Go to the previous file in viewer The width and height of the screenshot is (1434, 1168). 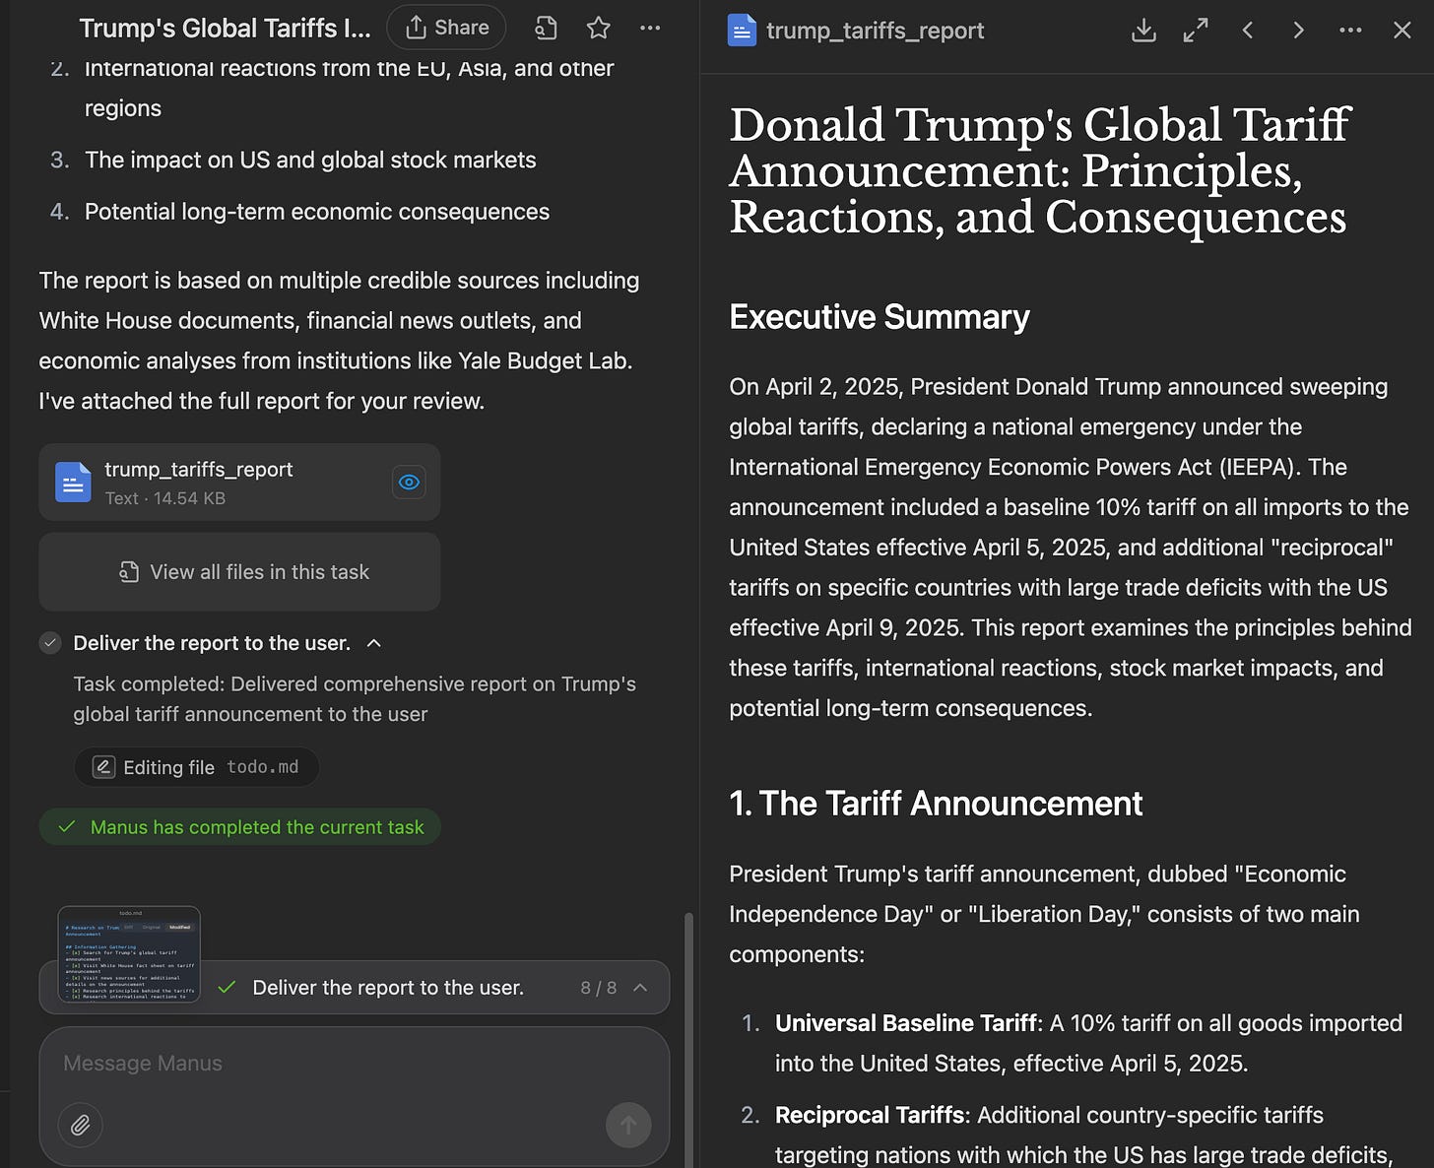pyautogui.click(x=1248, y=31)
